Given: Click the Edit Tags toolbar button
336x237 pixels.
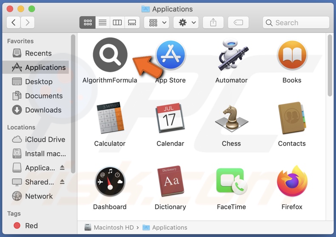Looking at the screenshot, I should [x=238, y=23].
